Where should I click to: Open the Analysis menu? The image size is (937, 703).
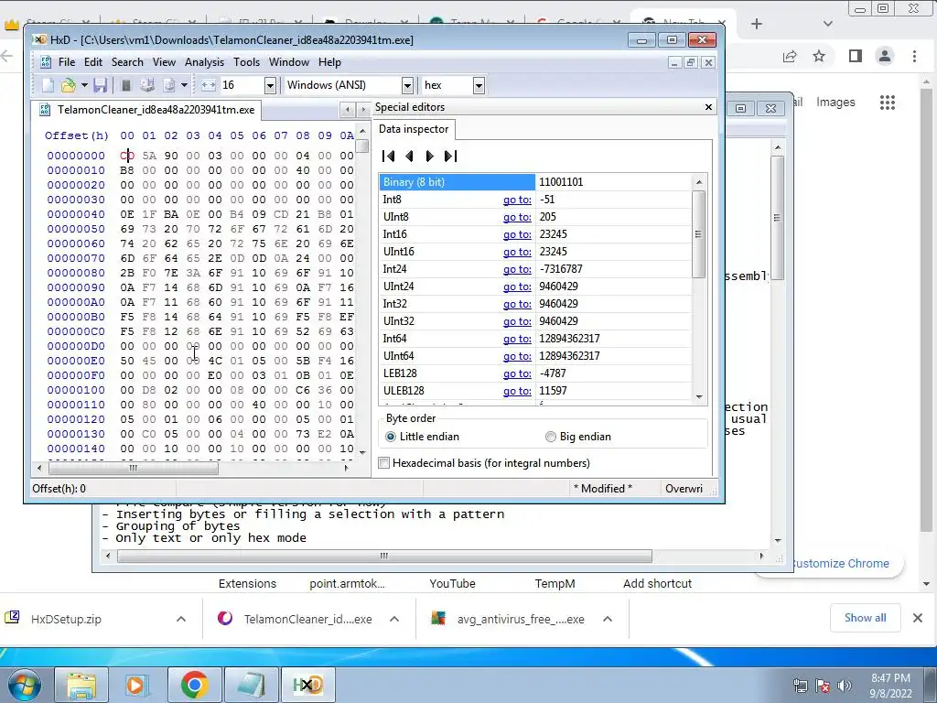[x=204, y=62]
